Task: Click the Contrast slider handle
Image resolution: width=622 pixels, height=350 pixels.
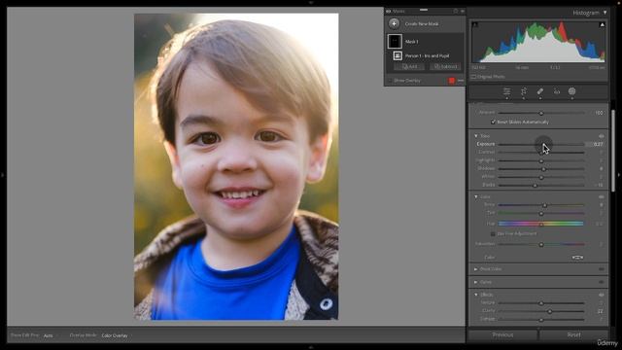Action: click(x=541, y=153)
